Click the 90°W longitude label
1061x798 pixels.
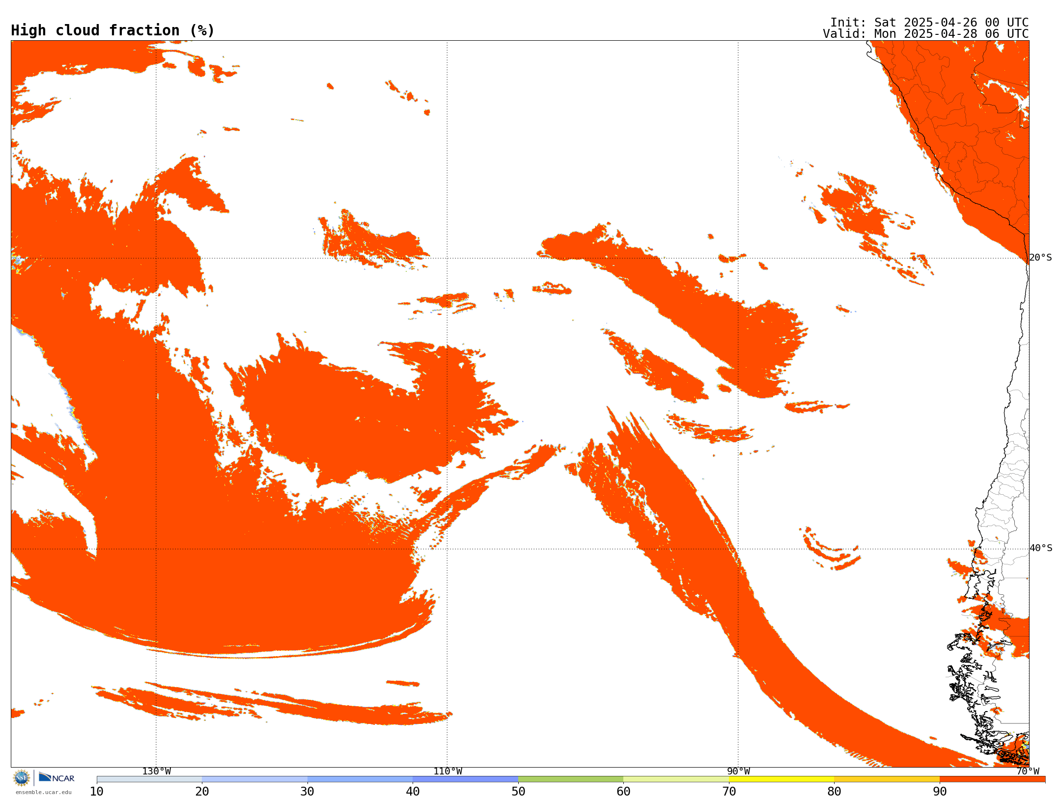pos(738,771)
